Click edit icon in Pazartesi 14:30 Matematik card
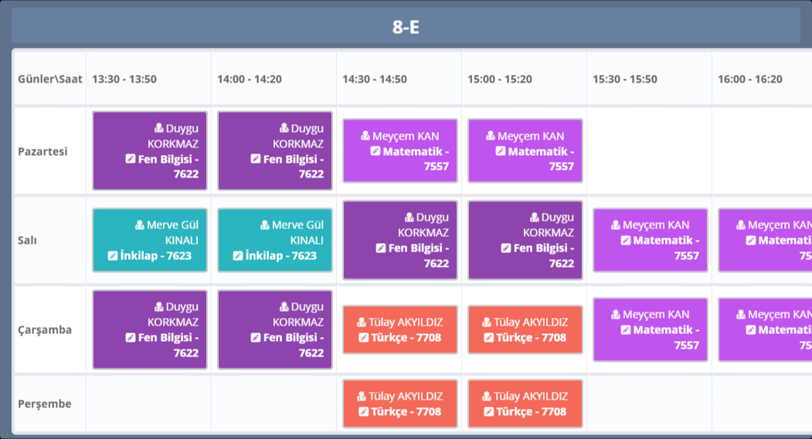 (375, 151)
